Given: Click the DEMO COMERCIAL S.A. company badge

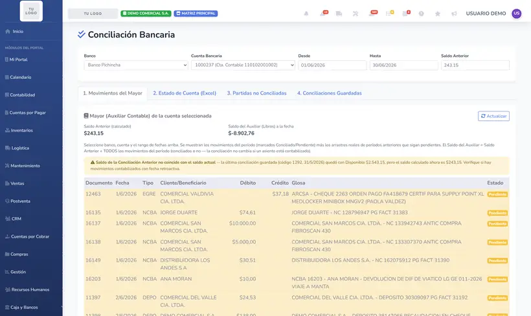Looking at the screenshot, I should click(146, 14).
